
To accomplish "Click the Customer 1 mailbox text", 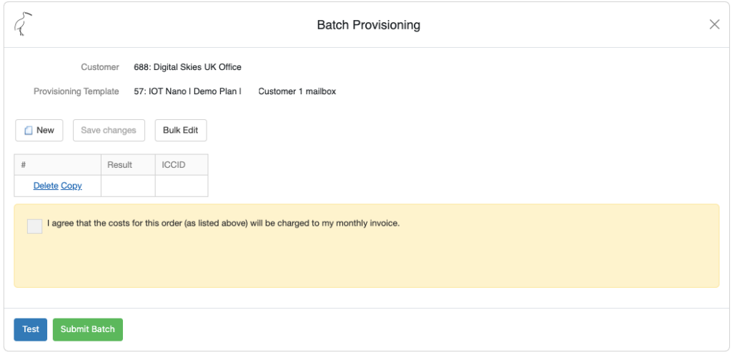I will pyautogui.click(x=297, y=91).
